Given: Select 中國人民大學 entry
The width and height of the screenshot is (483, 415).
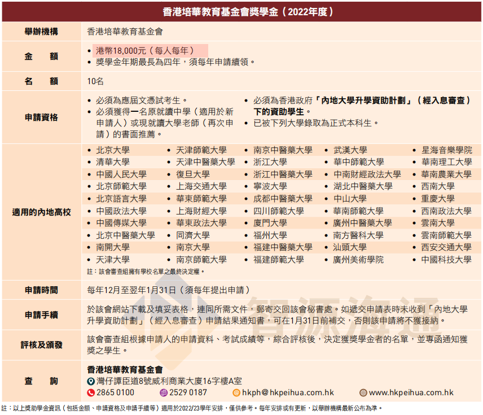Looking at the screenshot, I should click(121, 174).
